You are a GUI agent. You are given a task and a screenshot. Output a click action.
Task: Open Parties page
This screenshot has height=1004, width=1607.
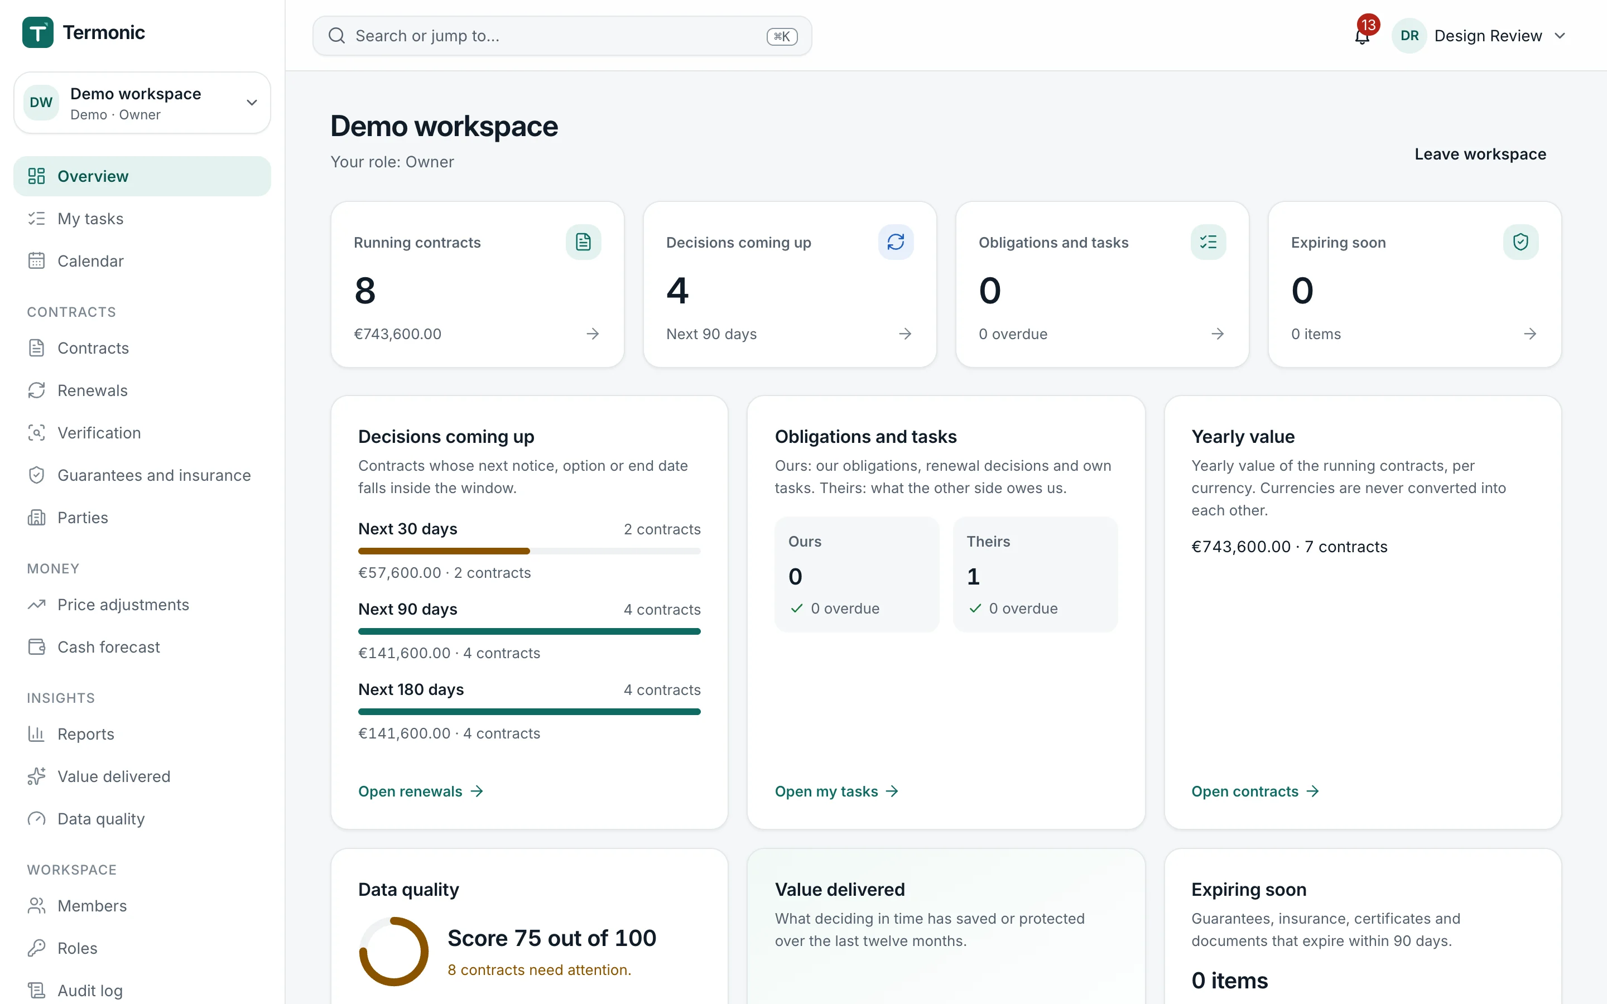142,518
